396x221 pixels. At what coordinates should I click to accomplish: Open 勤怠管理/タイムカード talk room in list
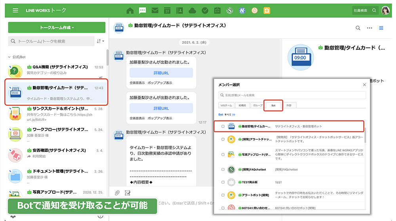click(56, 92)
